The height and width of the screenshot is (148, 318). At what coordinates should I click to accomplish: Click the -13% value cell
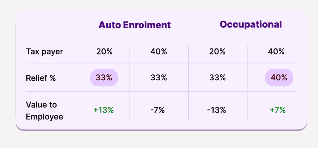(x=216, y=110)
